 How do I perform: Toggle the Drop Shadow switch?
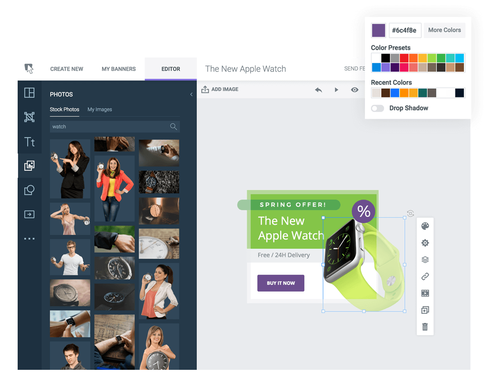pyautogui.click(x=377, y=108)
